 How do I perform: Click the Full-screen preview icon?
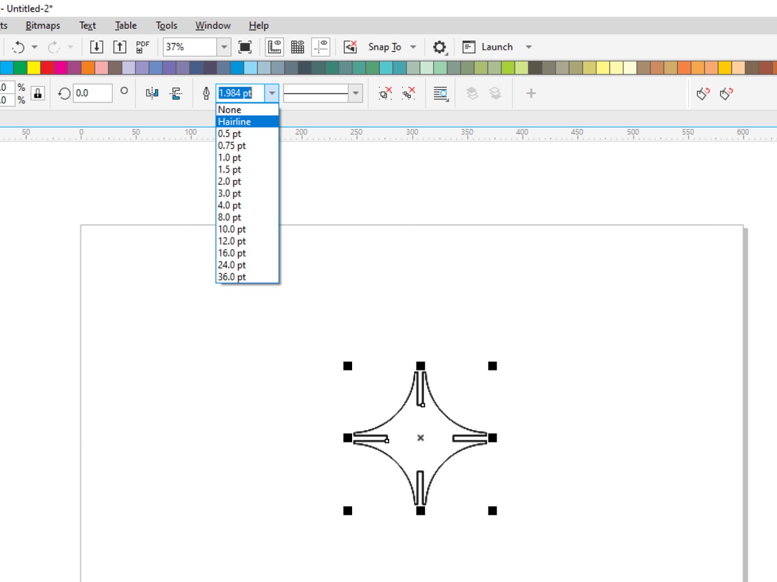coord(245,47)
